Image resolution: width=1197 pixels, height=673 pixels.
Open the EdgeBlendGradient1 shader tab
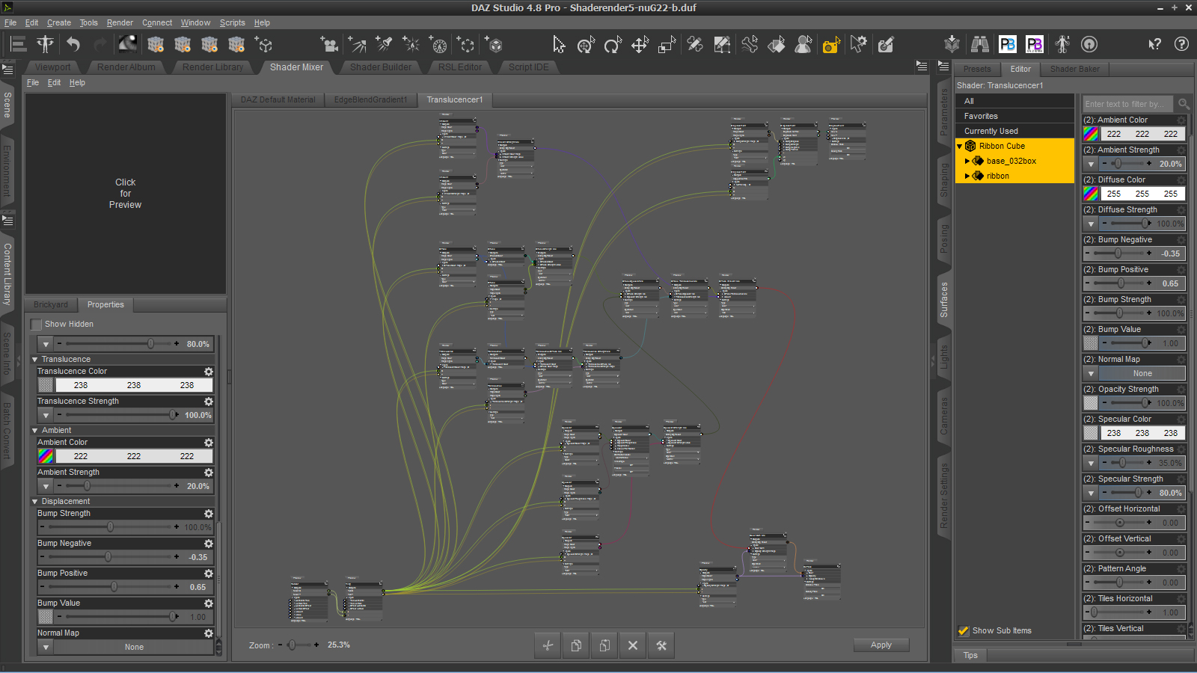coord(371,99)
